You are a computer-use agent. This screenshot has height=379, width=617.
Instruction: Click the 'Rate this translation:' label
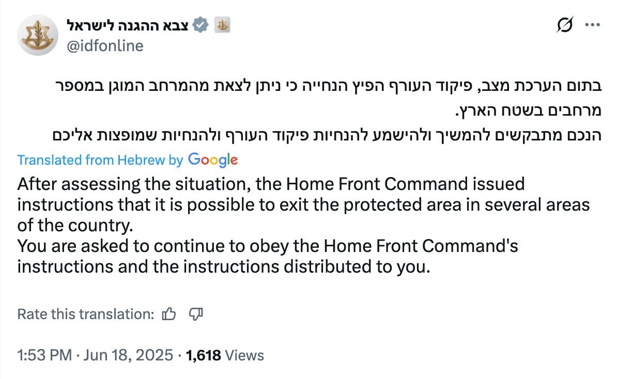(x=86, y=314)
